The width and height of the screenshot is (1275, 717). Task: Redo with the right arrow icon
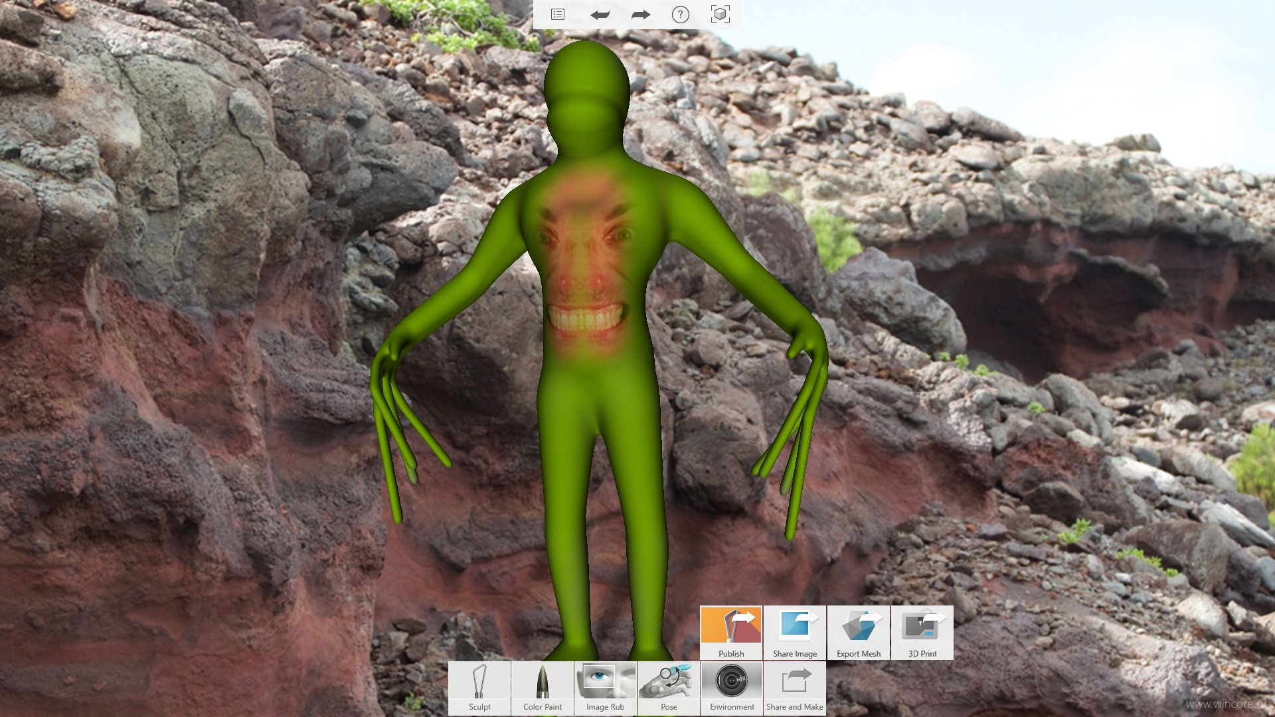click(x=641, y=15)
